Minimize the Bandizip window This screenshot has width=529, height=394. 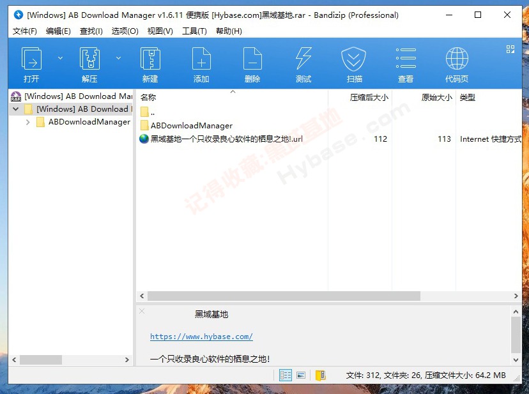(x=449, y=15)
